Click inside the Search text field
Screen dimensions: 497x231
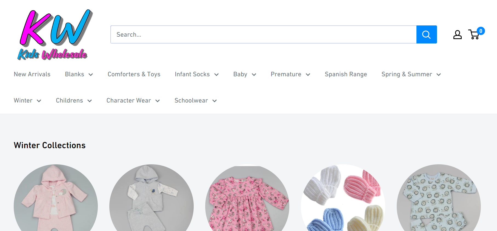pos(263,34)
